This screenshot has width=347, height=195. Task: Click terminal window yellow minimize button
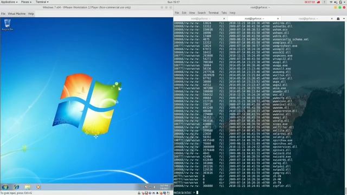click(336, 7)
